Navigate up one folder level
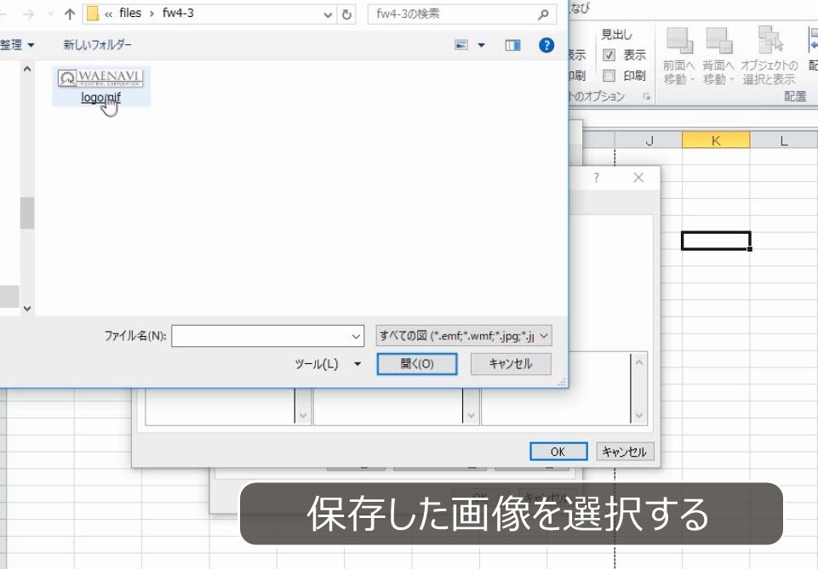Image resolution: width=818 pixels, height=569 pixels. pos(68,13)
